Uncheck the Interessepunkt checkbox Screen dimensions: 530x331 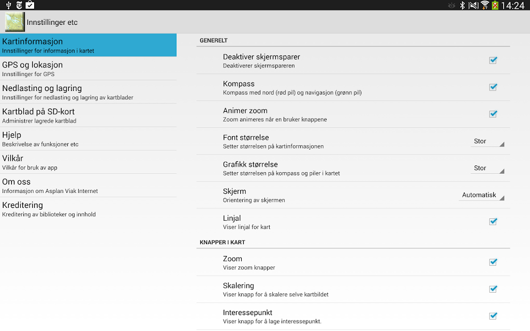coord(493,316)
